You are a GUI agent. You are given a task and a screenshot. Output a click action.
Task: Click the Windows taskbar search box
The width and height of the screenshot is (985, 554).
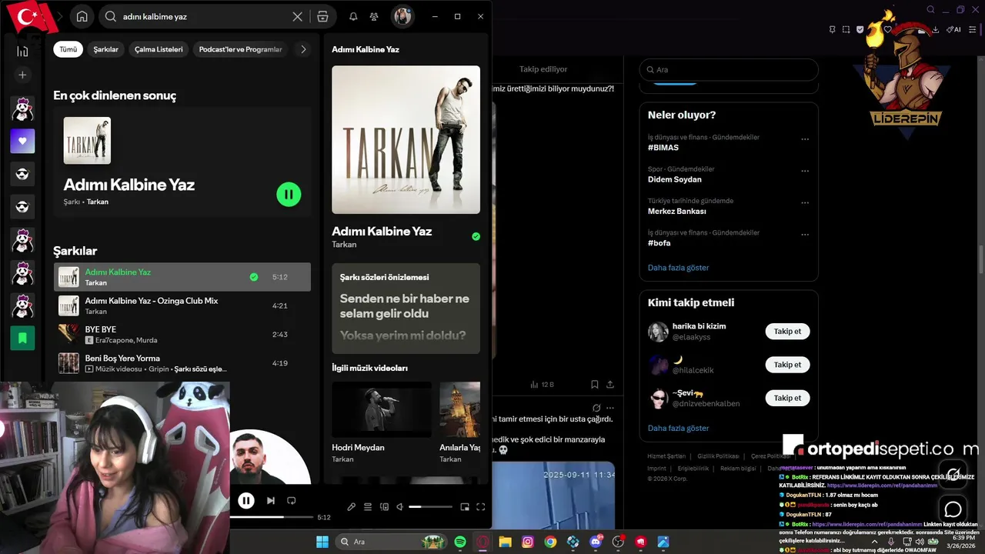(x=392, y=542)
